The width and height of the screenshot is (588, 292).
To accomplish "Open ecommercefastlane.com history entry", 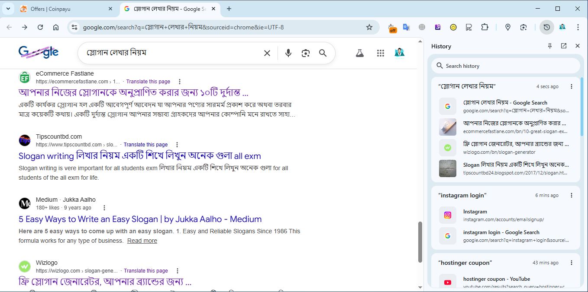I will tap(505, 127).
